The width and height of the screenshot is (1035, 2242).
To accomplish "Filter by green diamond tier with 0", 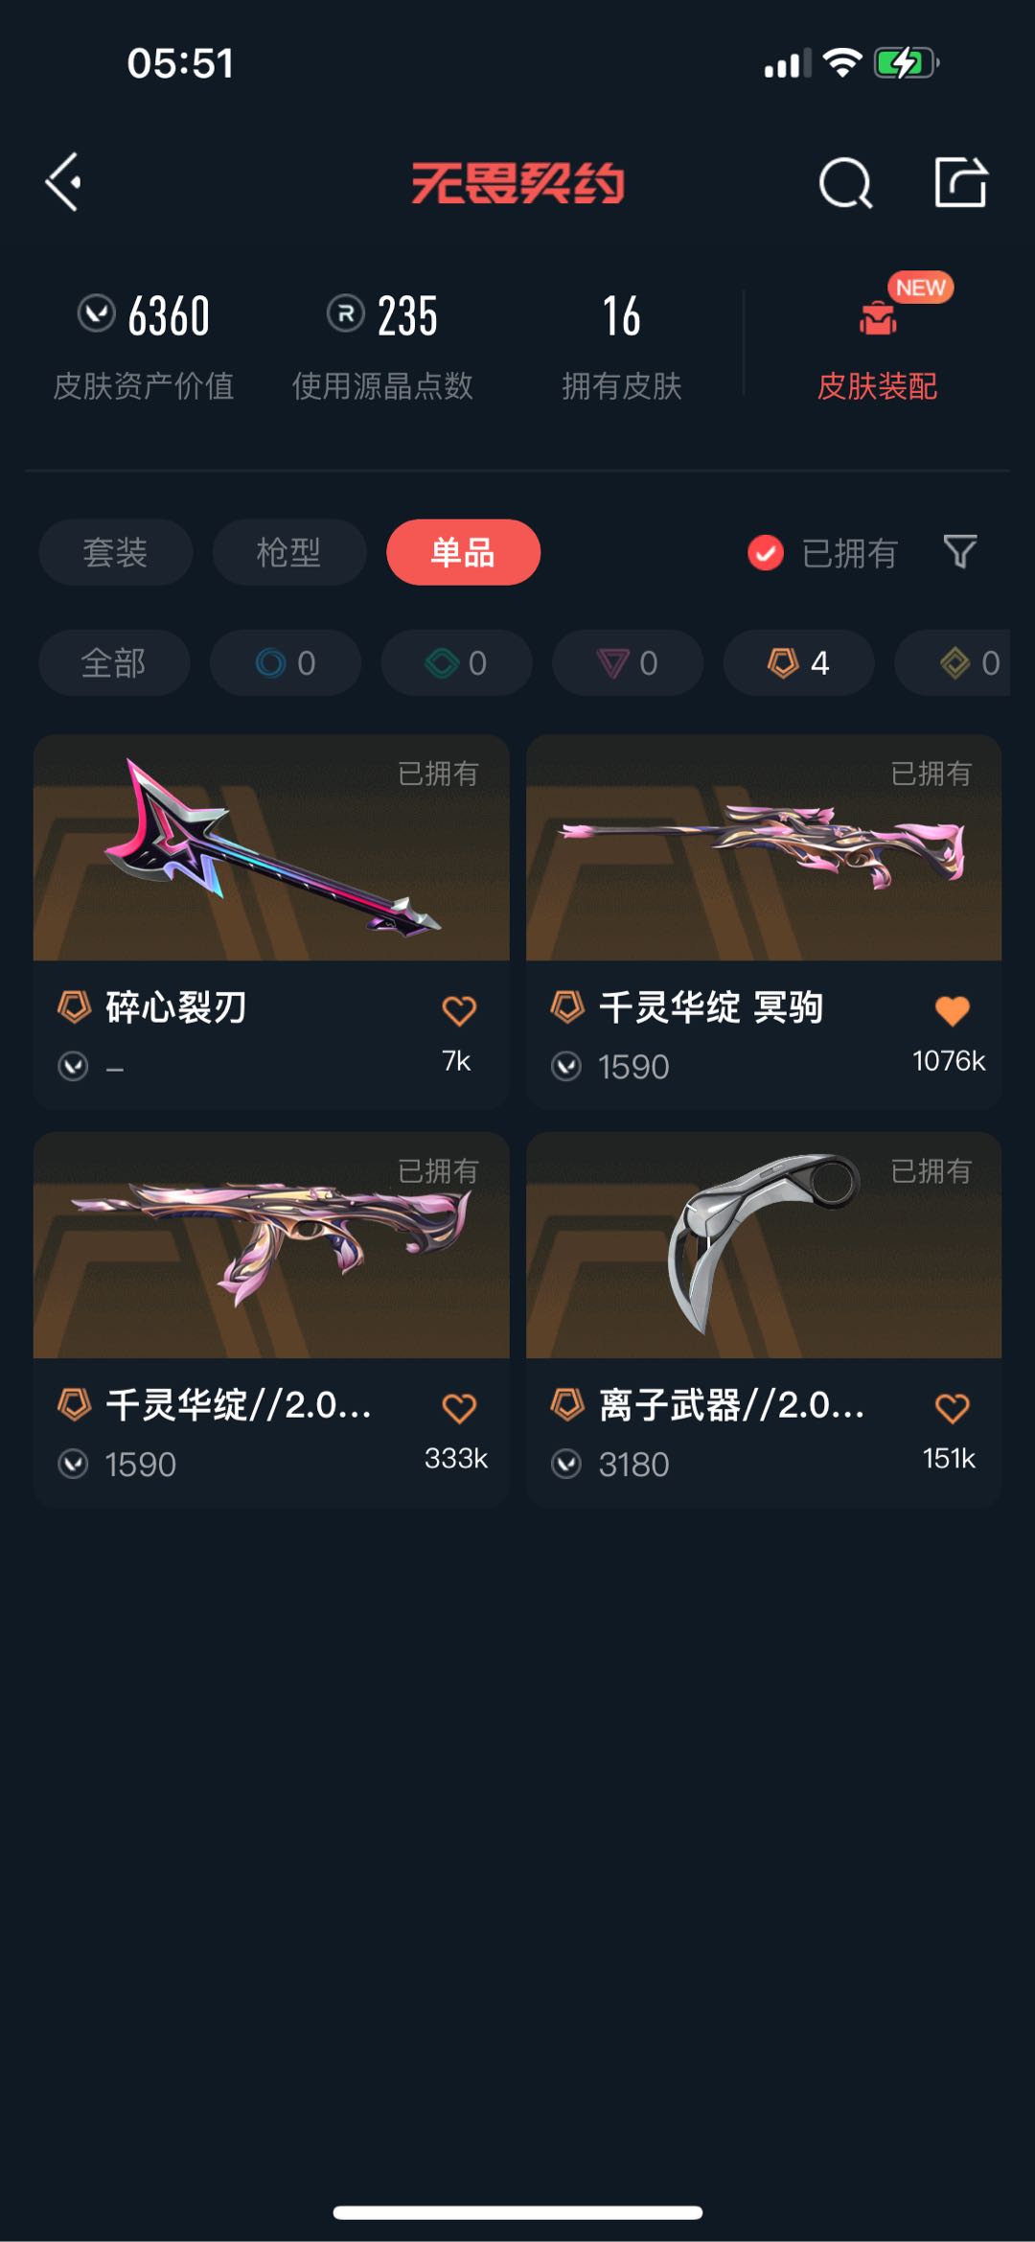I will [456, 662].
